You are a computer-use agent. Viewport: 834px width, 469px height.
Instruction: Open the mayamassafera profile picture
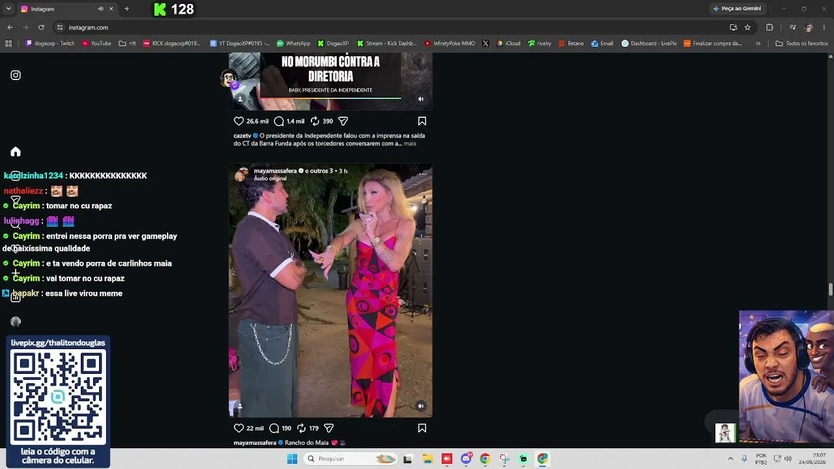coord(242,175)
